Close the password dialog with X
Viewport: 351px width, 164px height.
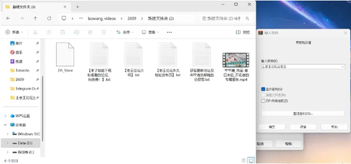click(x=346, y=33)
